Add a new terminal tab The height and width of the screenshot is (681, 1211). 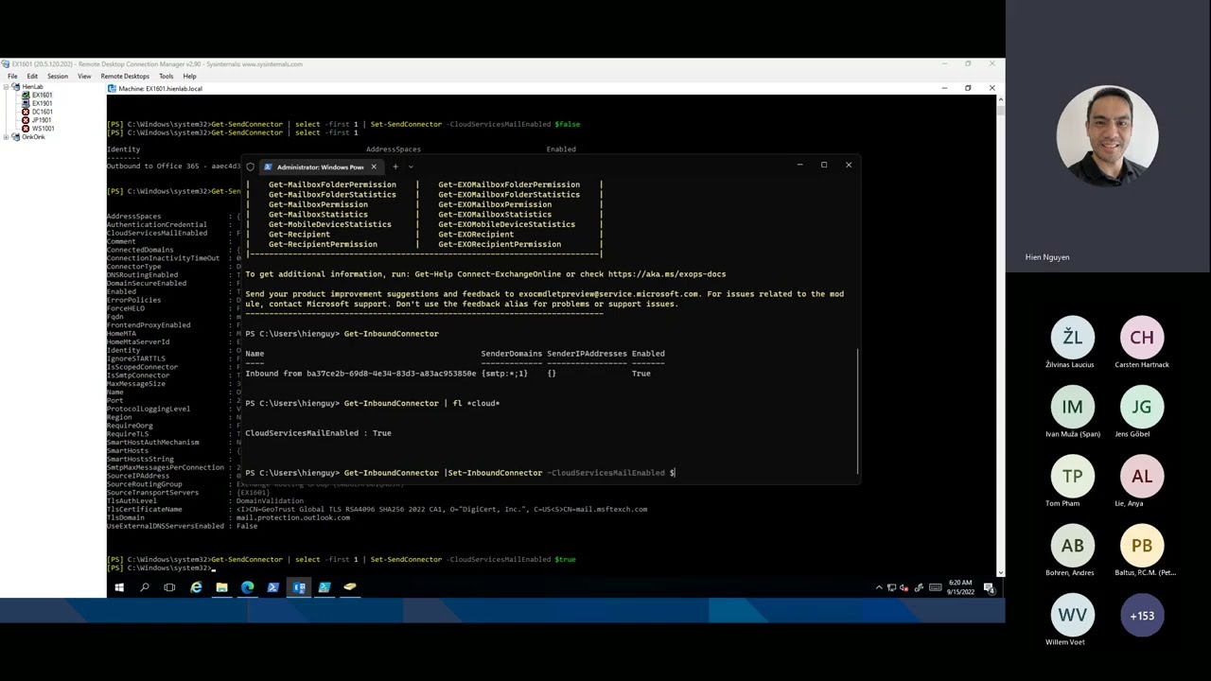[395, 166]
